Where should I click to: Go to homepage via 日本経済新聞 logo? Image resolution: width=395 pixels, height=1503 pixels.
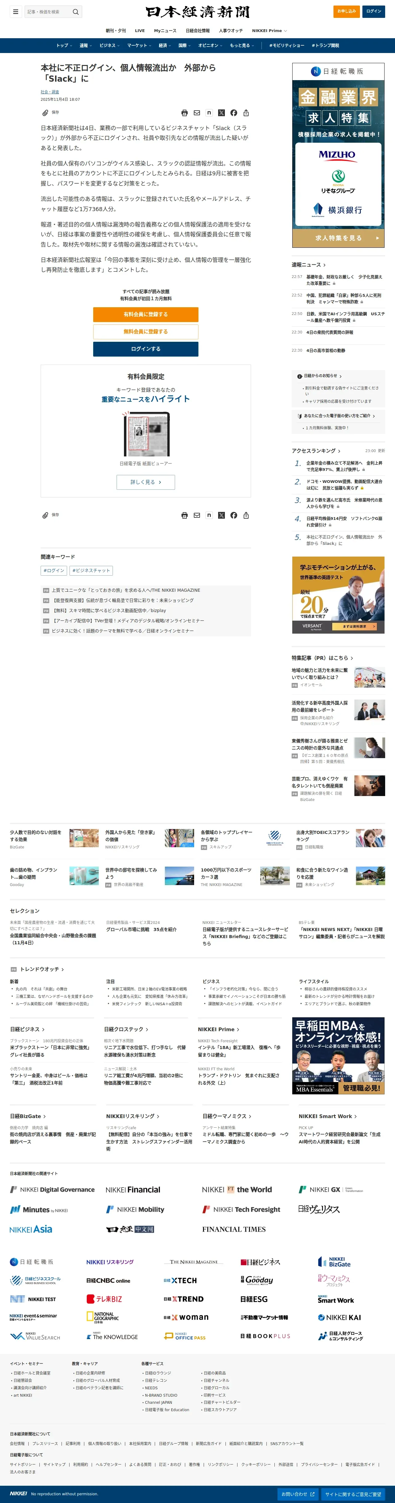(197, 12)
